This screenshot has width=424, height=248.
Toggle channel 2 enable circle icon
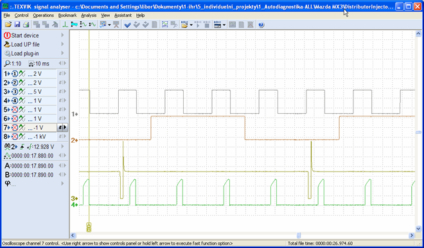click(15, 83)
